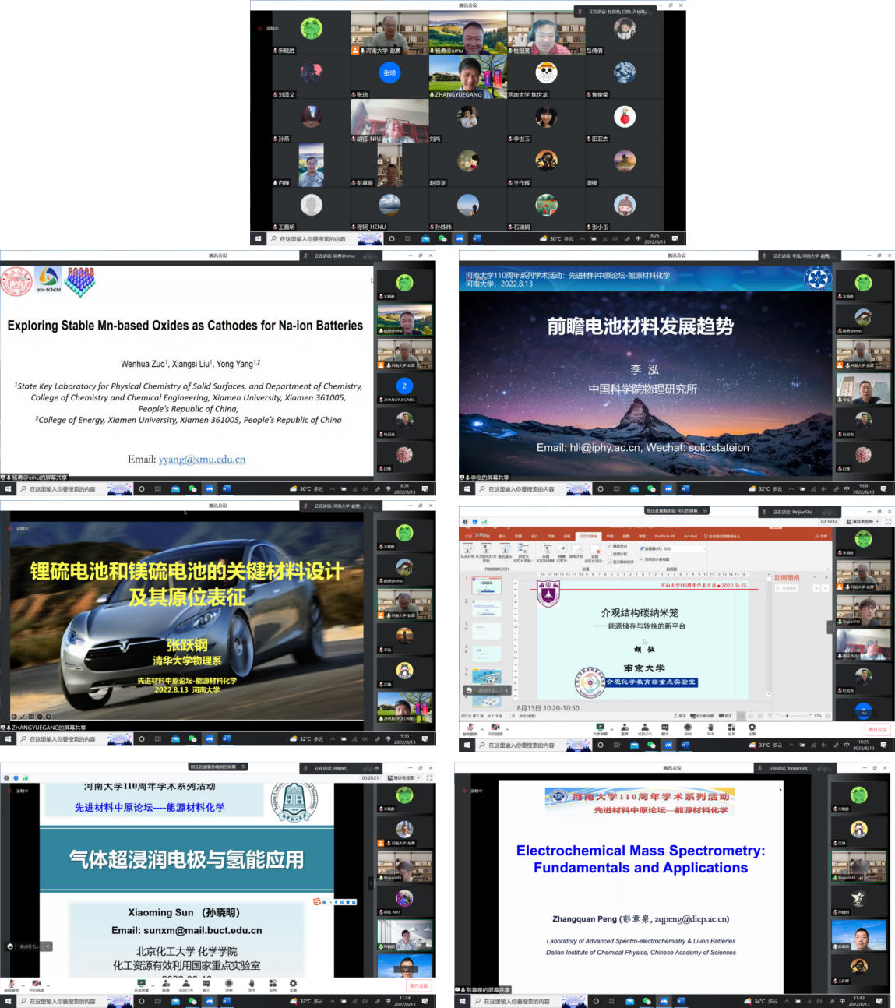Click the zoom slider in the PowerPoint status bar
The image size is (895, 1008).
point(787,715)
